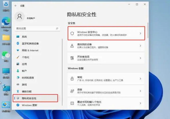The height and width of the screenshot is (119, 170).
Task: Open the 帐户 category
Action: 37,71
